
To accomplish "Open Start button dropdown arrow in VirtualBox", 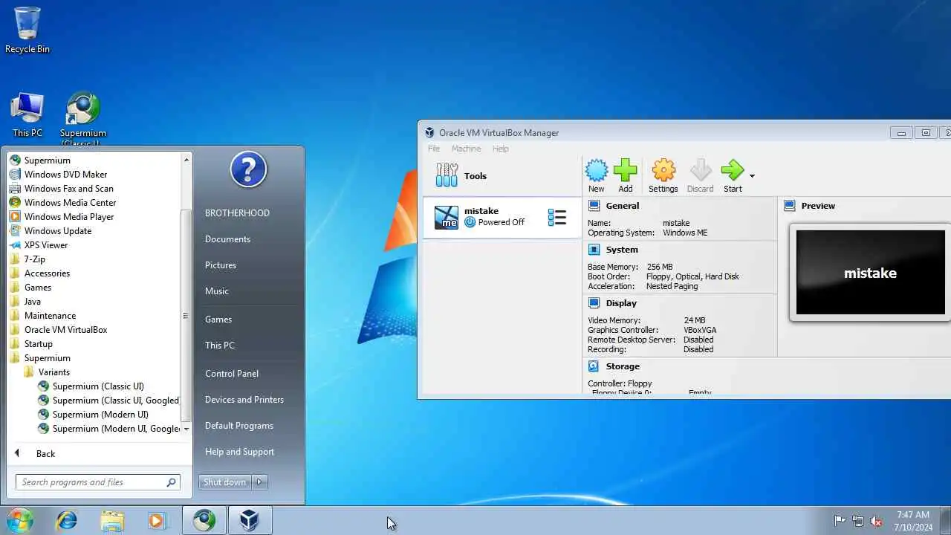I will coord(752,176).
